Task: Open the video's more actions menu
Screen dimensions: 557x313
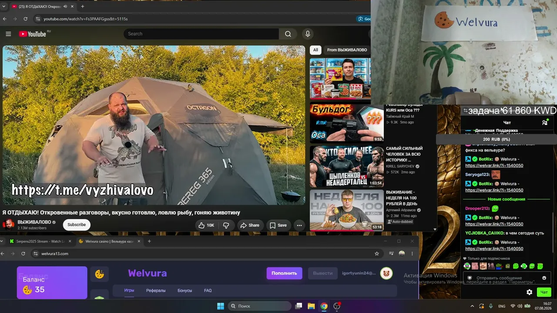Action: point(299,225)
